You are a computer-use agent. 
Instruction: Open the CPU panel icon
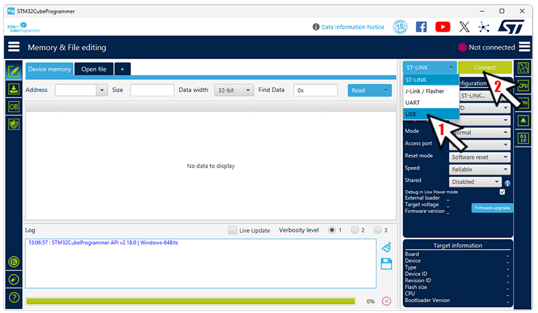click(523, 85)
